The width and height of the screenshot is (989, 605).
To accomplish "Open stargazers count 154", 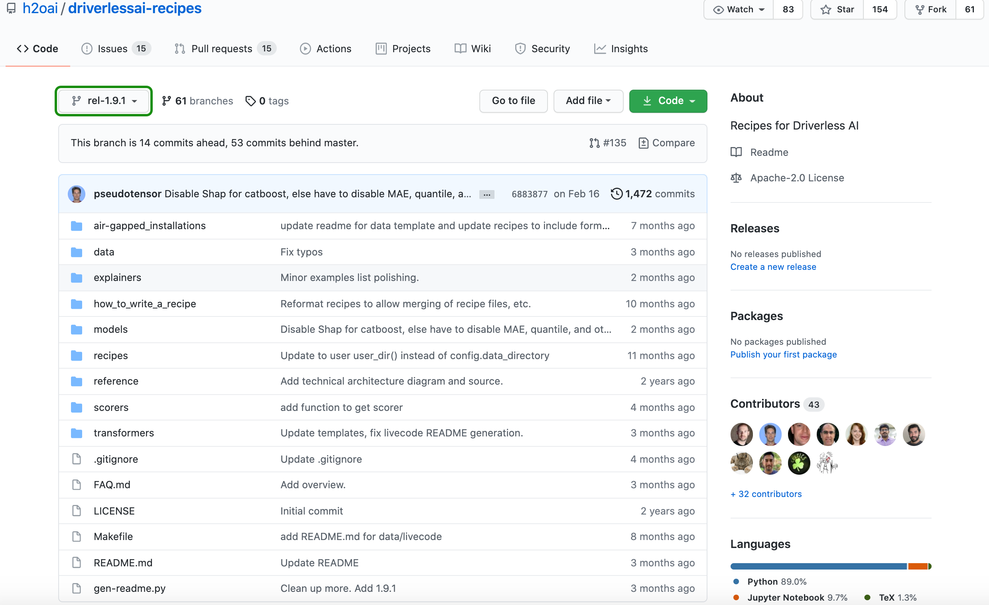I will (879, 9).
